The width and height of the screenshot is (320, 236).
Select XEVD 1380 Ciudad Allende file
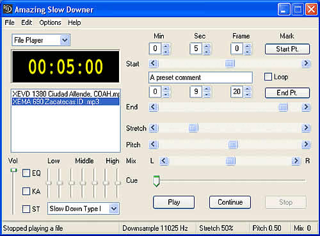(66, 94)
